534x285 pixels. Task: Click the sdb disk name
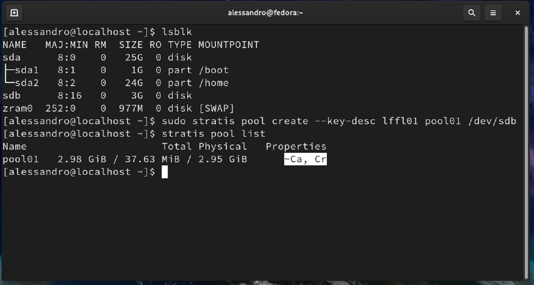11,96
